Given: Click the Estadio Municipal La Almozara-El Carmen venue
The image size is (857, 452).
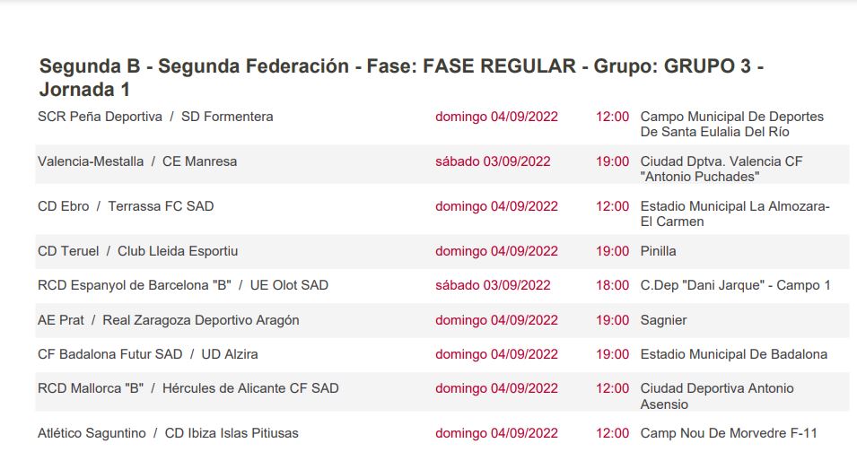Looking at the screenshot, I should [x=735, y=214].
